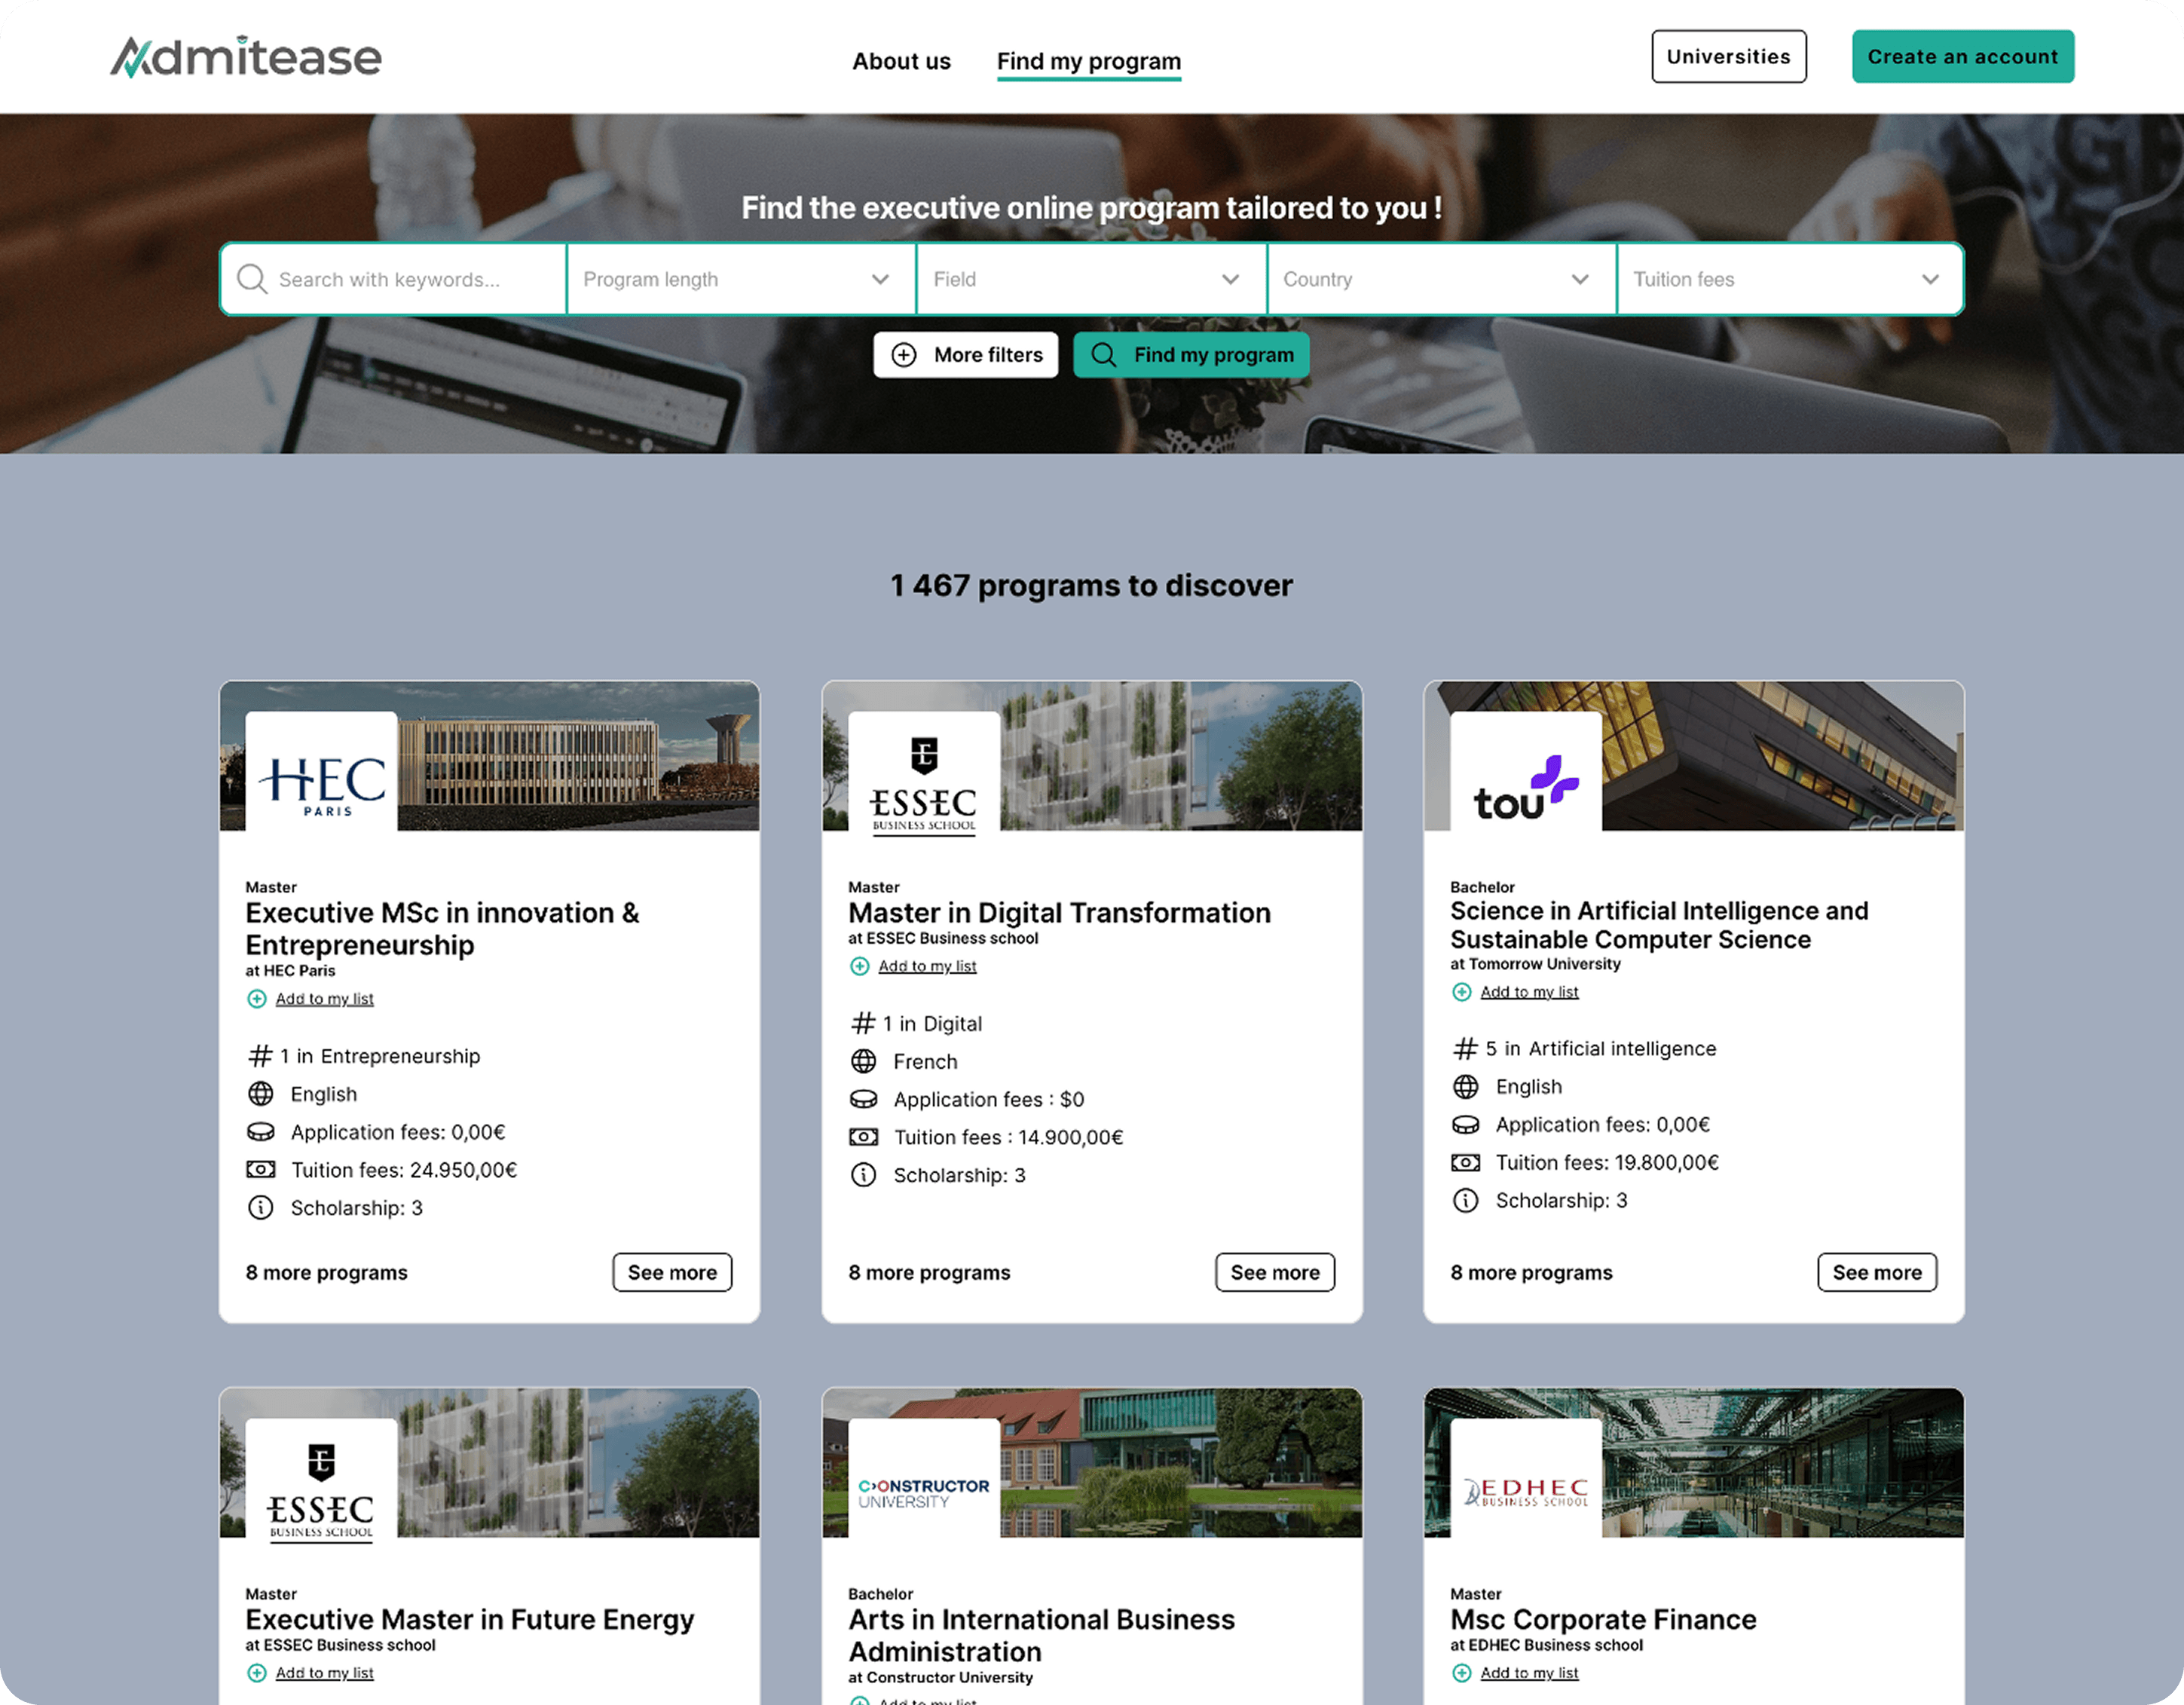Click See more on the HEC Paris card

(x=672, y=1272)
